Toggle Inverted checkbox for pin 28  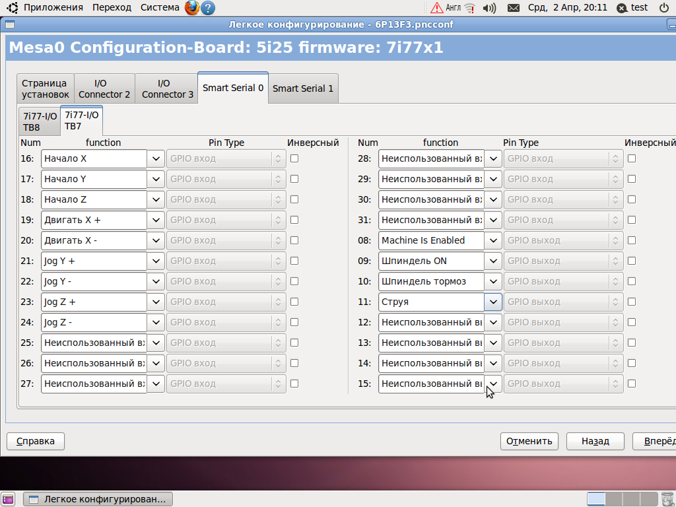pyautogui.click(x=632, y=158)
